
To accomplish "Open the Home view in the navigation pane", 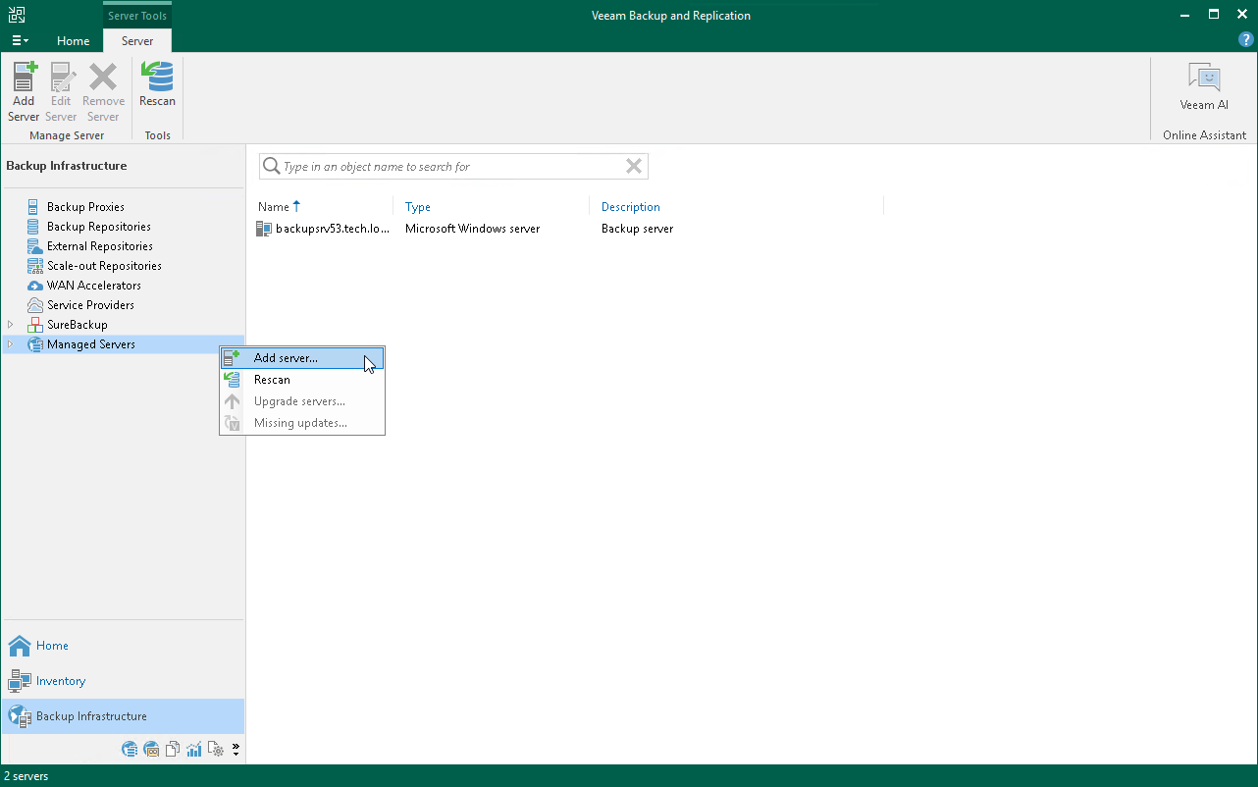I will (x=123, y=646).
